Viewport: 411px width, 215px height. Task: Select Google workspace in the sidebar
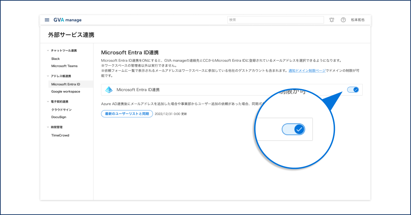click(x=66, y=91)
